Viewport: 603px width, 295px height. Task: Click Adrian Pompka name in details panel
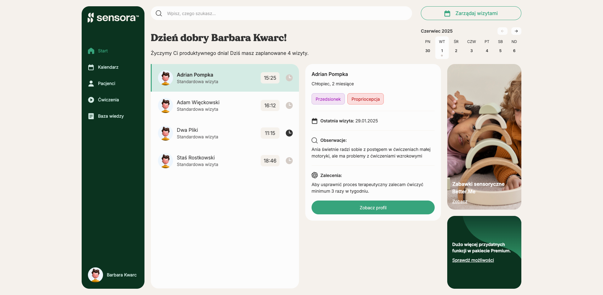pos(330,74)
